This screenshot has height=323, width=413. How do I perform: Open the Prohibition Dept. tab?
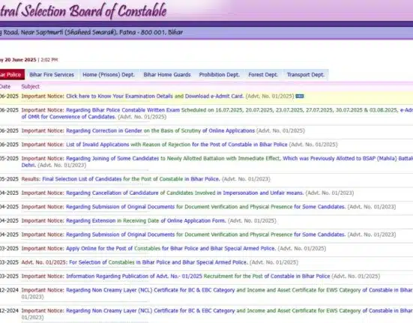click(x=220, y=75)
